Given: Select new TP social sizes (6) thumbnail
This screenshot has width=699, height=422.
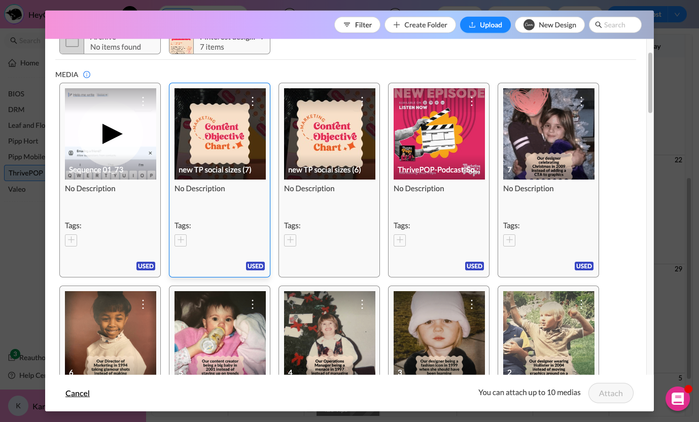Looking at the screenshot, I should (330, 134).
